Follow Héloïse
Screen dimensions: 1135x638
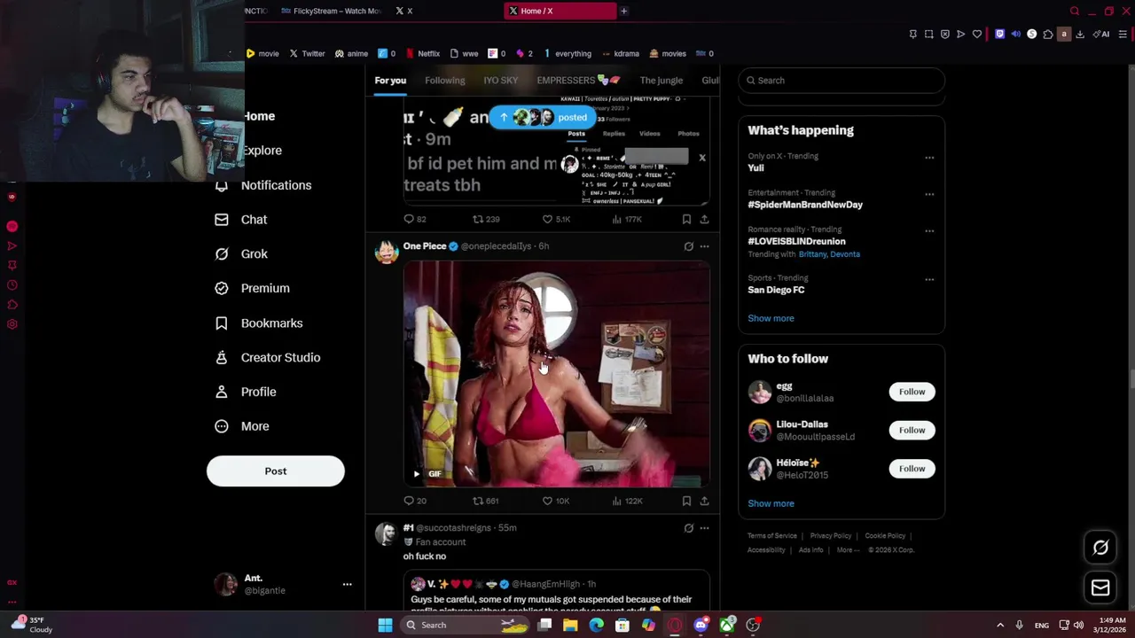tap(912, 469)
